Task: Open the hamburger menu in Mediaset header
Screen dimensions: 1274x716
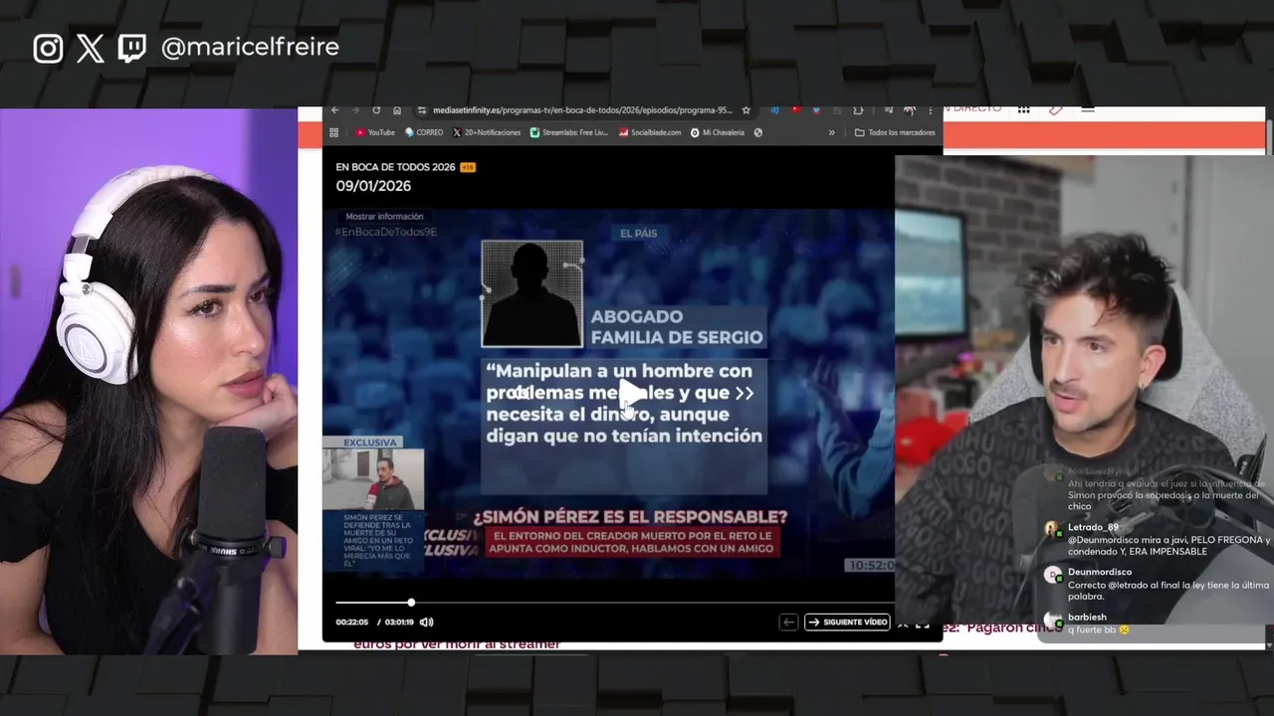Action: 1087,108
